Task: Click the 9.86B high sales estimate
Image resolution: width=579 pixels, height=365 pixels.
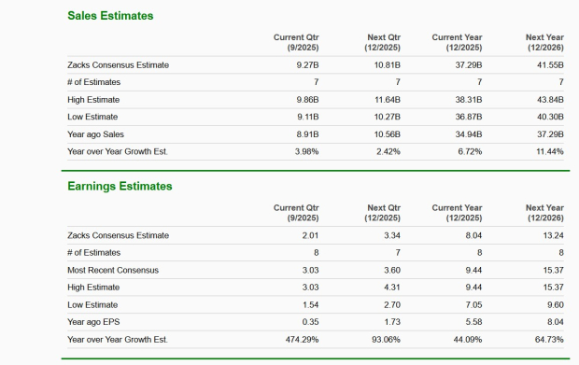Action: (x=307, y=100)
